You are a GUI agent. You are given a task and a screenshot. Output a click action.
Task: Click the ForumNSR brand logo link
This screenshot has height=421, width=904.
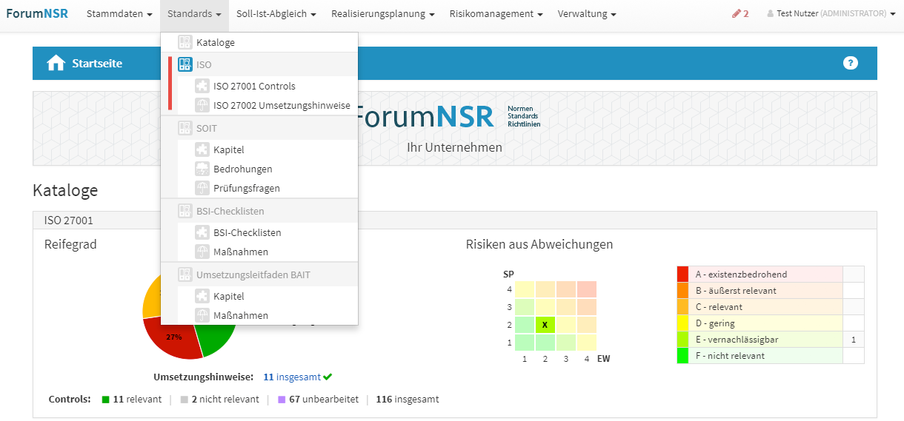37,13
